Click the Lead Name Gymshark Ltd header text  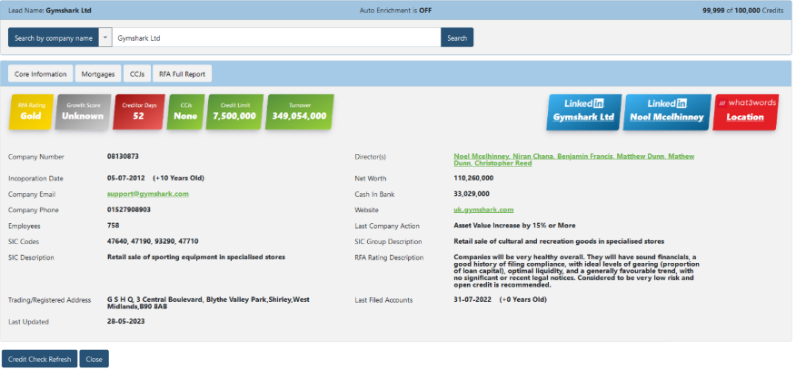pos(50,10)
